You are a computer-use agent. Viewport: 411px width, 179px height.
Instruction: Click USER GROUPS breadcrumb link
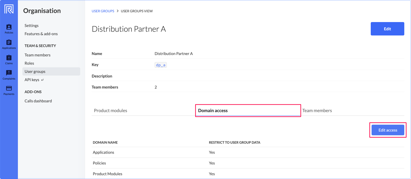click(x=103, y=11)
